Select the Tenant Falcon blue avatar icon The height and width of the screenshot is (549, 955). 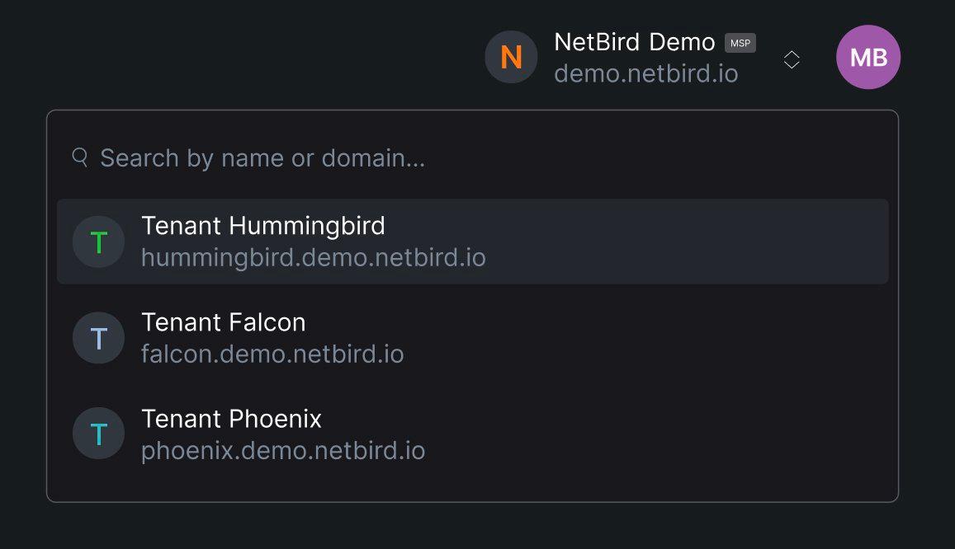98,338
